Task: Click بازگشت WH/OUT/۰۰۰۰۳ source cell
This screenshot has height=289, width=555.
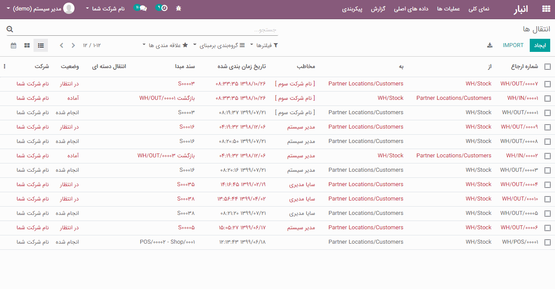Action: 166,156
